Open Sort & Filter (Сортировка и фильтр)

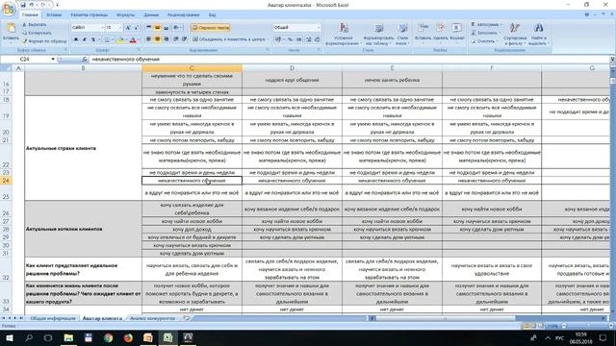point(515,34)
